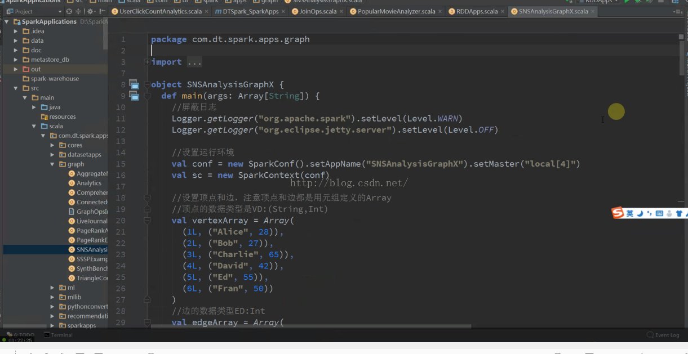Click the spark-warehouse folder icon
The image size is (688, 354).
coord(26,79)
